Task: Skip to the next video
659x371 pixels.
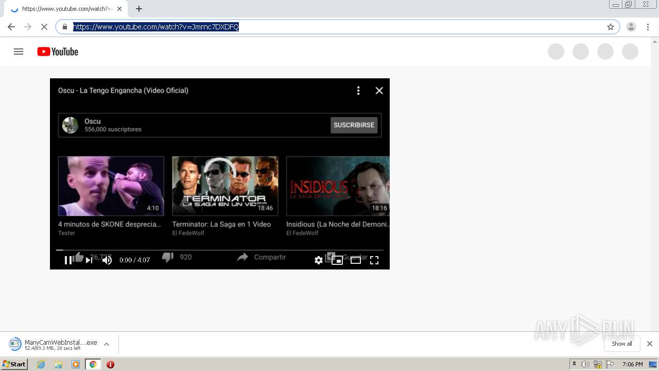Action: click(89, 260)
